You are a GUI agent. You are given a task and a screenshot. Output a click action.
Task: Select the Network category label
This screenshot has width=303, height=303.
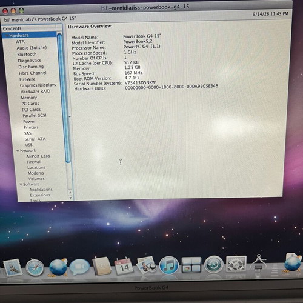point(28,151)
